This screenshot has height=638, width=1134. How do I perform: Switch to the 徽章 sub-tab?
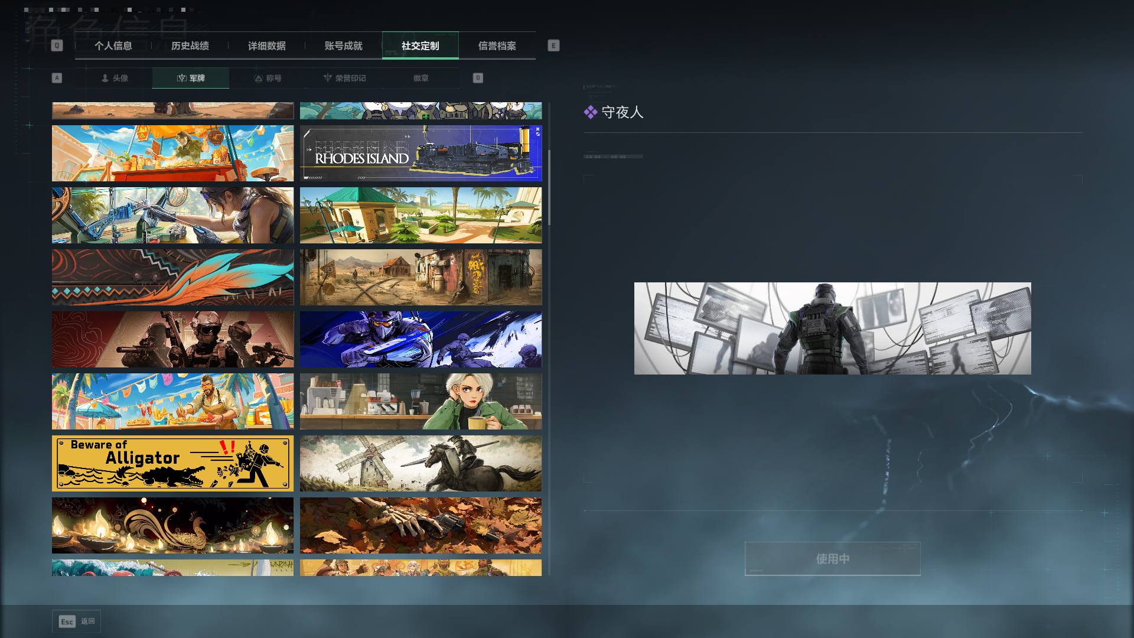(x=421, y=78)
